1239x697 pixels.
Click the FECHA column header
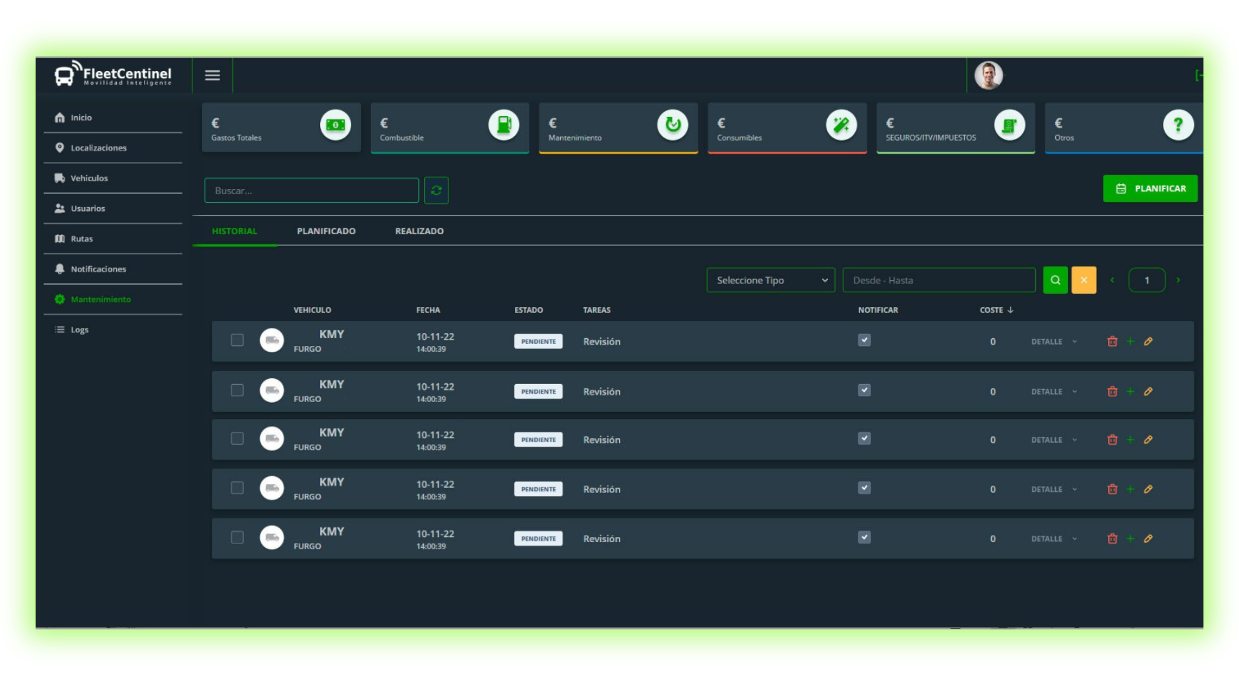[x=428, y=310]
